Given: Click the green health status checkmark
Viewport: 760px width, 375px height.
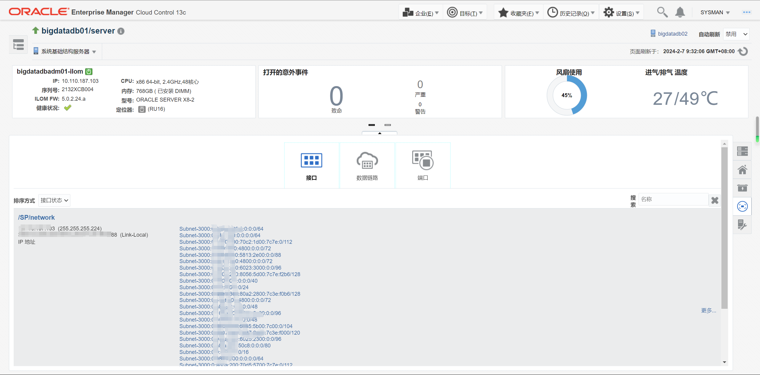Looking at the screenshot, I should 68,108.
